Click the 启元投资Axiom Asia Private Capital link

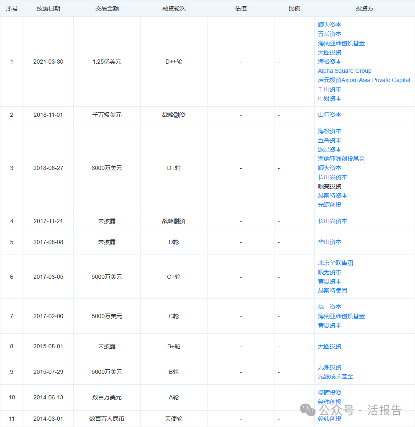(x=364, y=80)
